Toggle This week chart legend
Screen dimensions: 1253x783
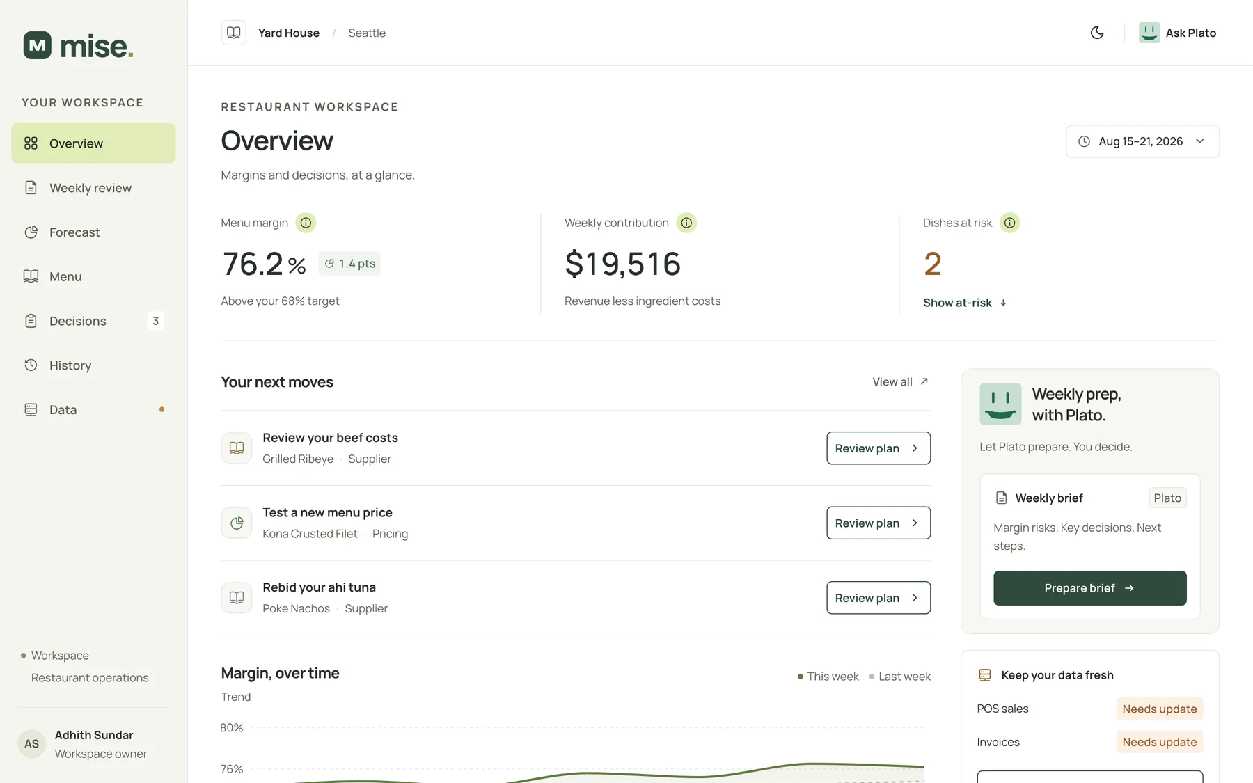click(x=828, y=677)
